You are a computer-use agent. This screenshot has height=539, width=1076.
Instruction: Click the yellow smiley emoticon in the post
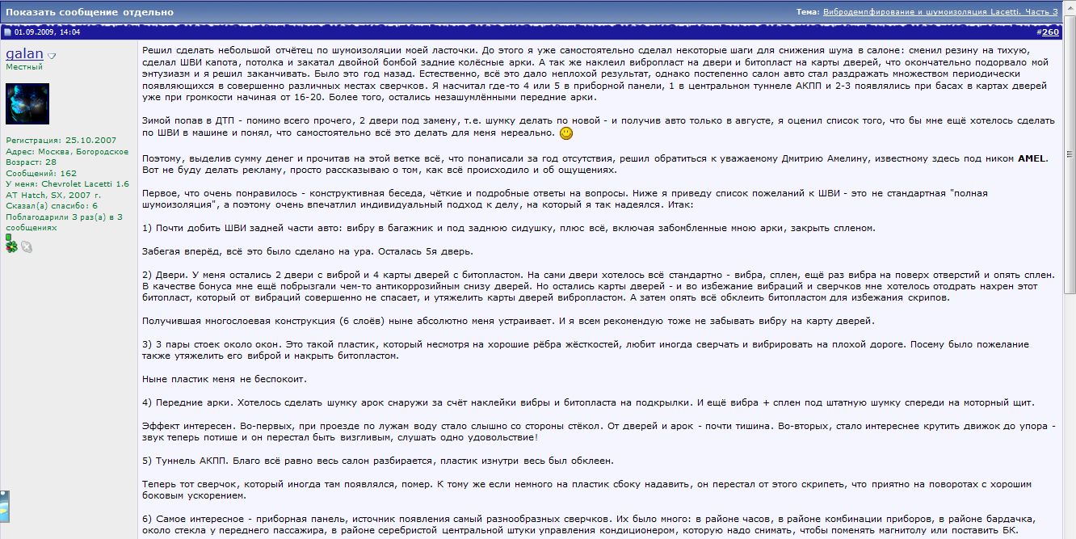point(566,133)
